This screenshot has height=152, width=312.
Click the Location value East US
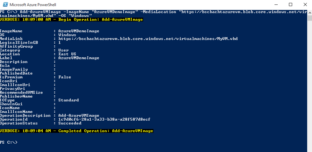(x=67, y=54)
